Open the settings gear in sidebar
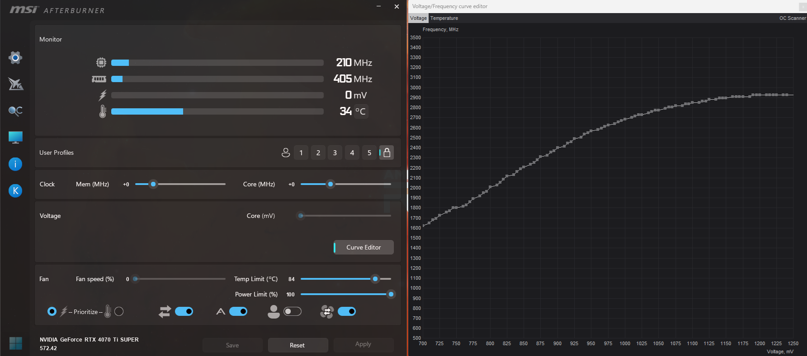Screen dimensions: 807x356 (x=15, y=58)
